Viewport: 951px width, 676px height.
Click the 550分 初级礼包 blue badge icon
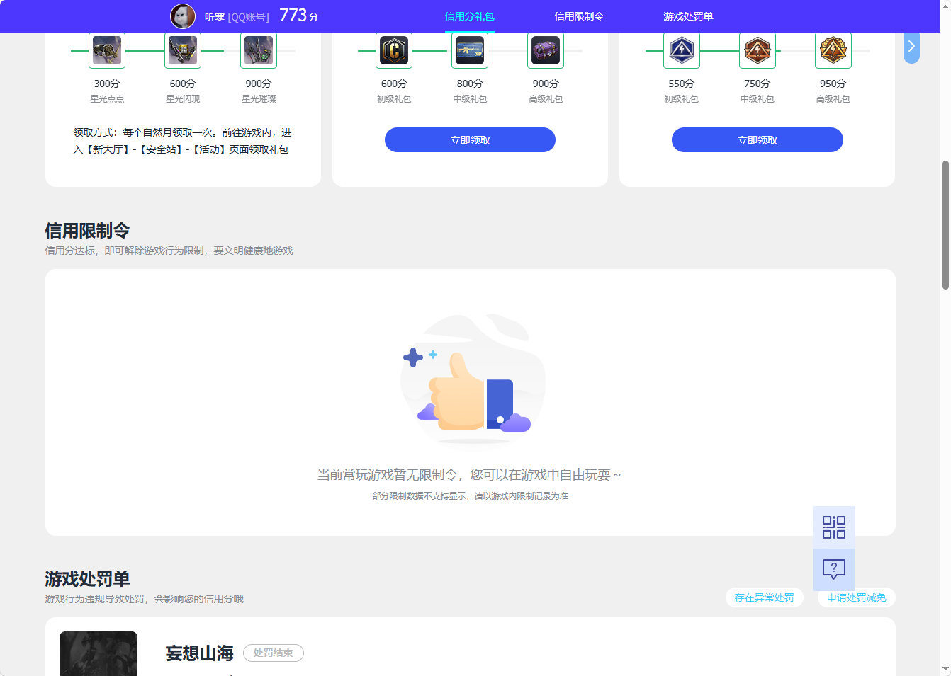click(x=682, y=50)
